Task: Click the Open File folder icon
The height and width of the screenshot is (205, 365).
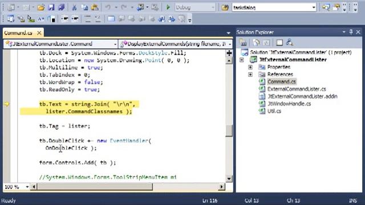Action: [41, 7]
